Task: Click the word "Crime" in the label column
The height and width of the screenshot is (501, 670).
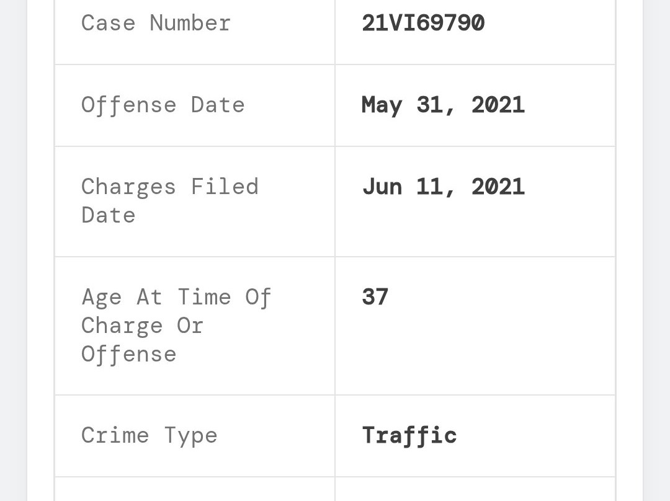Action: pos(115,435)
